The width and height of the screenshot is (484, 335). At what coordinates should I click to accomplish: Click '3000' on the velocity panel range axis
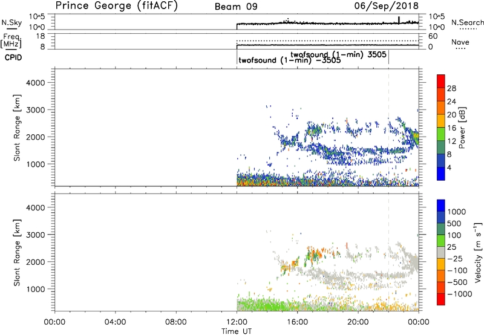(x=35, y=235)
